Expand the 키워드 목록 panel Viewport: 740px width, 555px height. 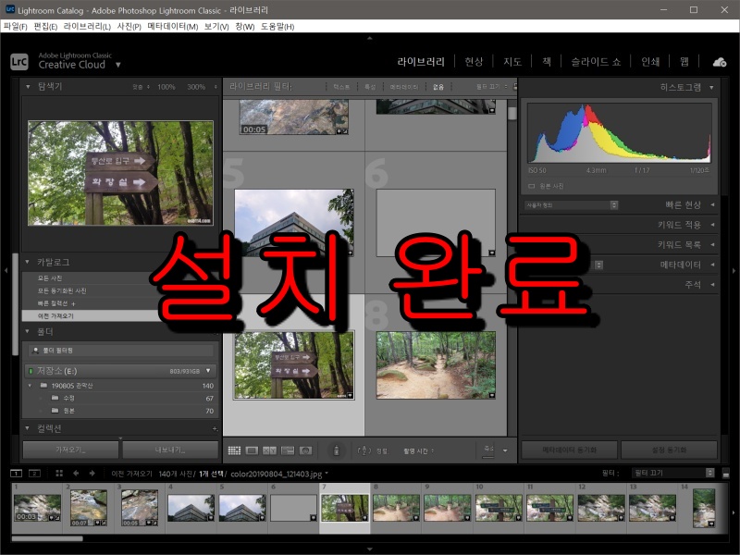[x=712, y=244]
